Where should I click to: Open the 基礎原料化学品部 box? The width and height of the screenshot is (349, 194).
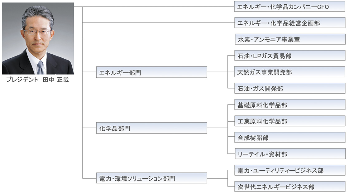point(290,105)
